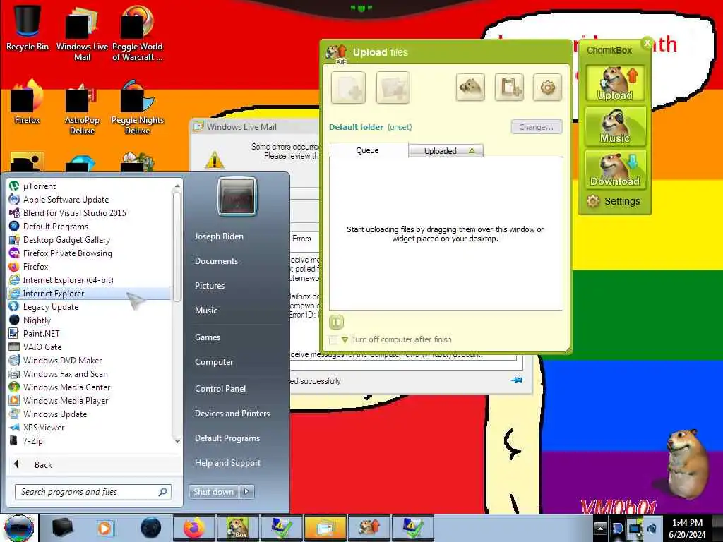Click the Change... default folder button
Screen dimensions: 723x542
tap(537, 127)
